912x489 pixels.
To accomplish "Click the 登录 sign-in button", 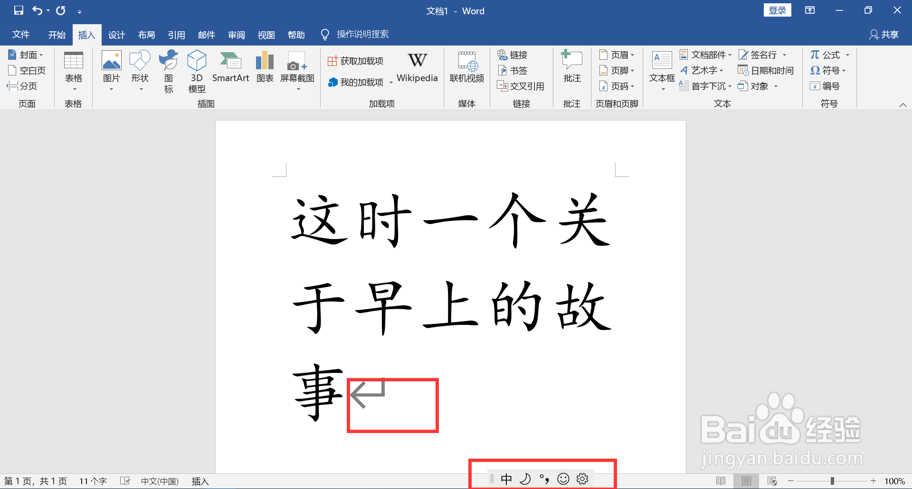I will (778, 9).
